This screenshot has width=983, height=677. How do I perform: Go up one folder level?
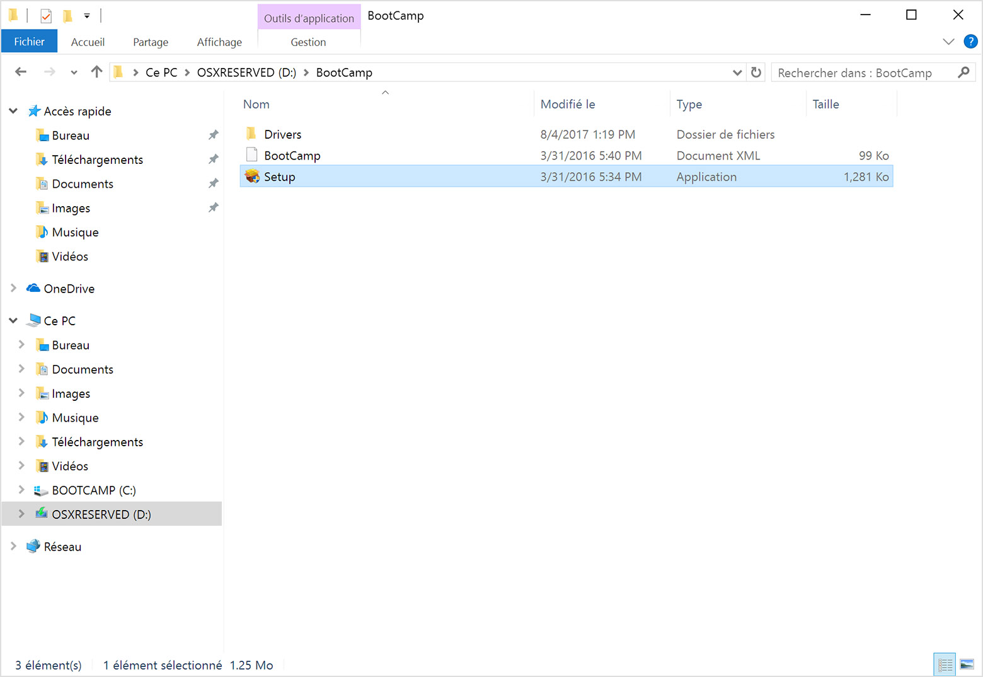(96, 72)
